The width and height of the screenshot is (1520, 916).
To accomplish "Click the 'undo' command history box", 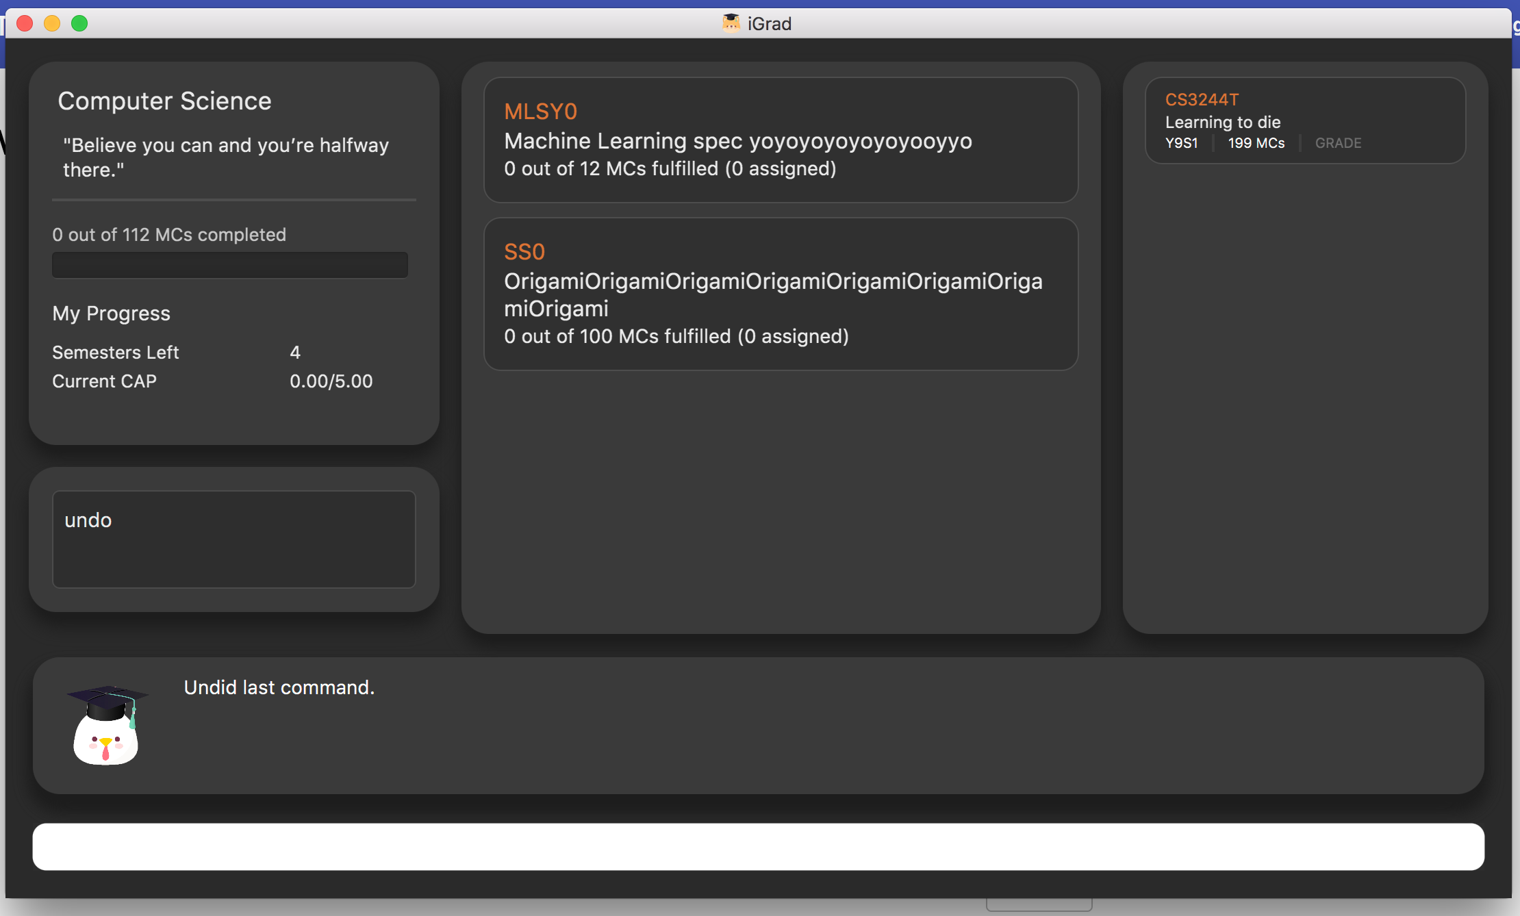I will click(x=233, y=539).
